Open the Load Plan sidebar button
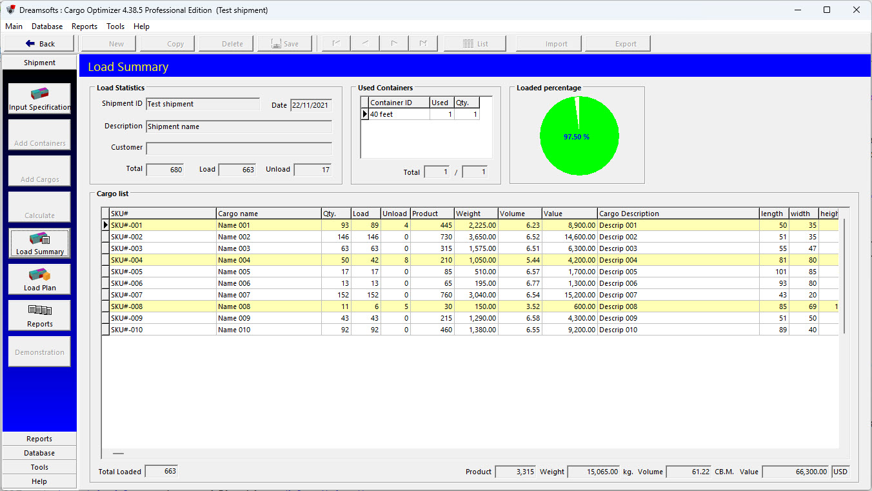This screenshot has height=491, width=872. pos(39,279)
